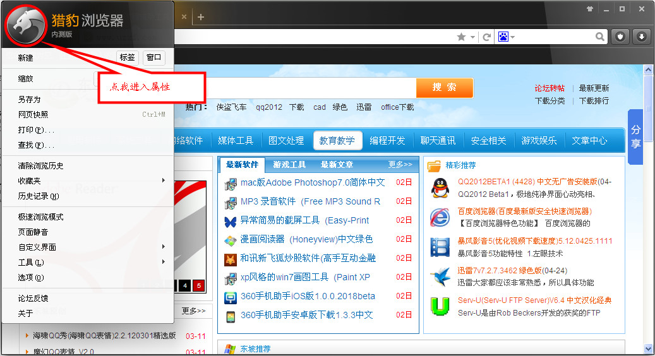Click the 标签 new tab button

tap(128, 57)
